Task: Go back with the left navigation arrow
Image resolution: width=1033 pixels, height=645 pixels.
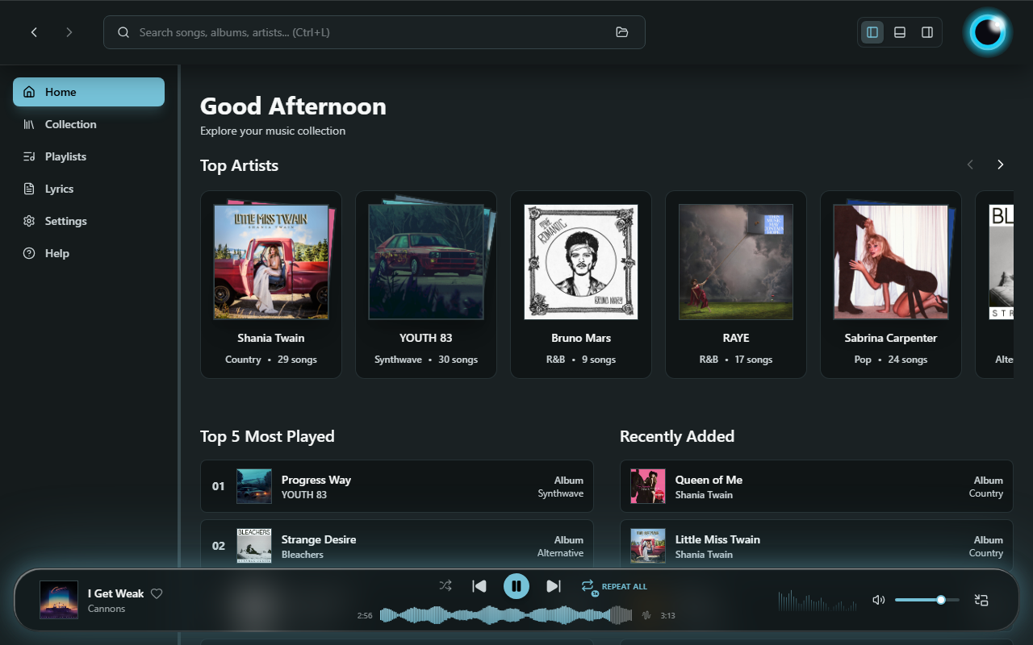Action: (34, 32)
